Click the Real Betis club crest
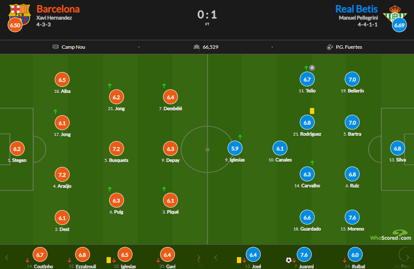Screen dimensions: 414x269 coord(395,14)
